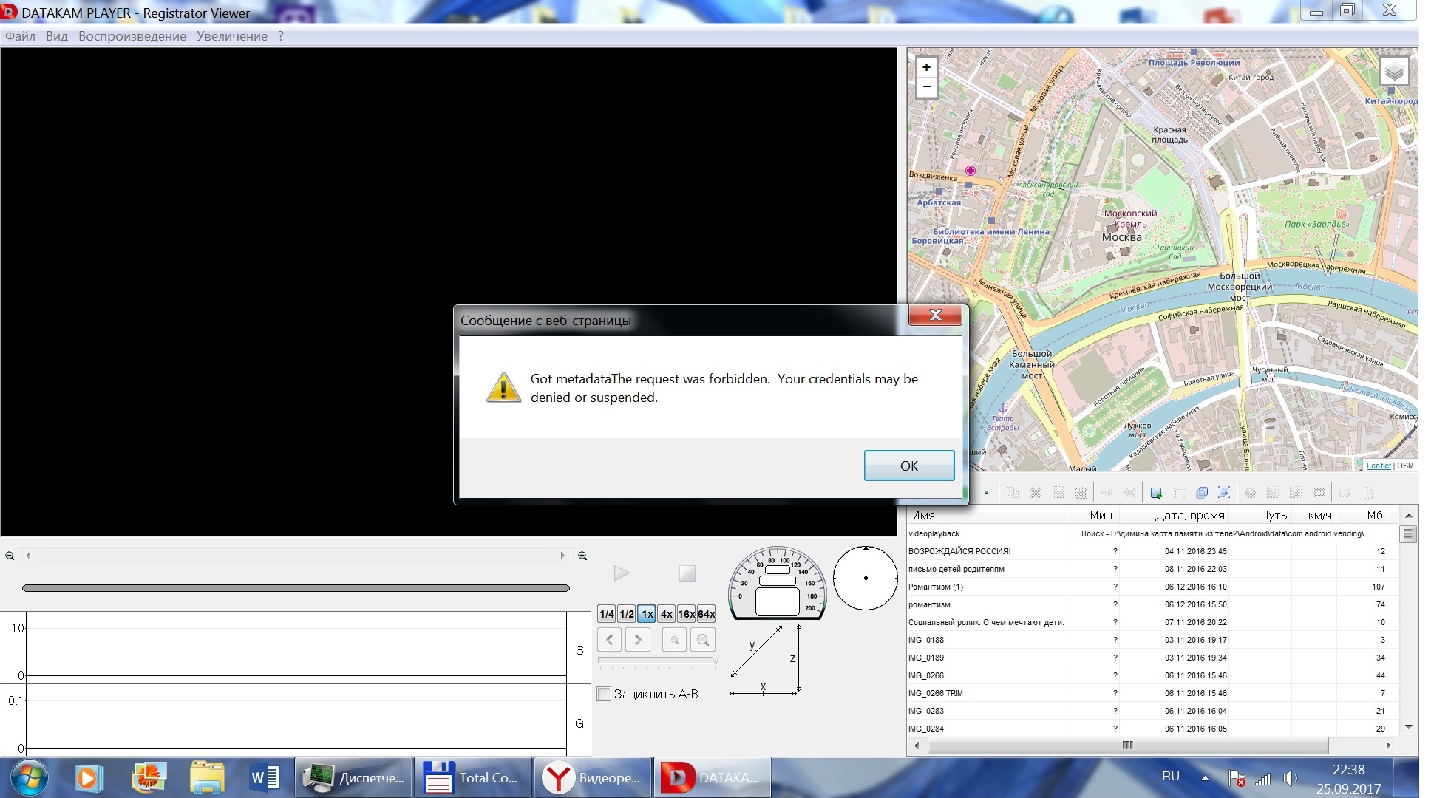Click the play button in the player controls
The image size is (1431, 798).
click(621, 573)
